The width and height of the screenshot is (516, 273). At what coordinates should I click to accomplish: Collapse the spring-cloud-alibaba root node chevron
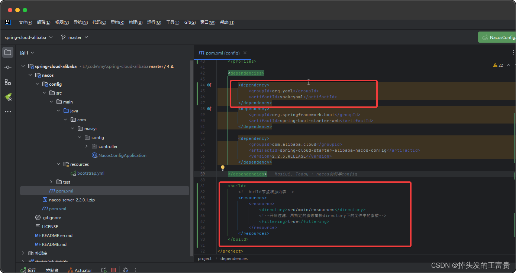[x=23, y=66]
